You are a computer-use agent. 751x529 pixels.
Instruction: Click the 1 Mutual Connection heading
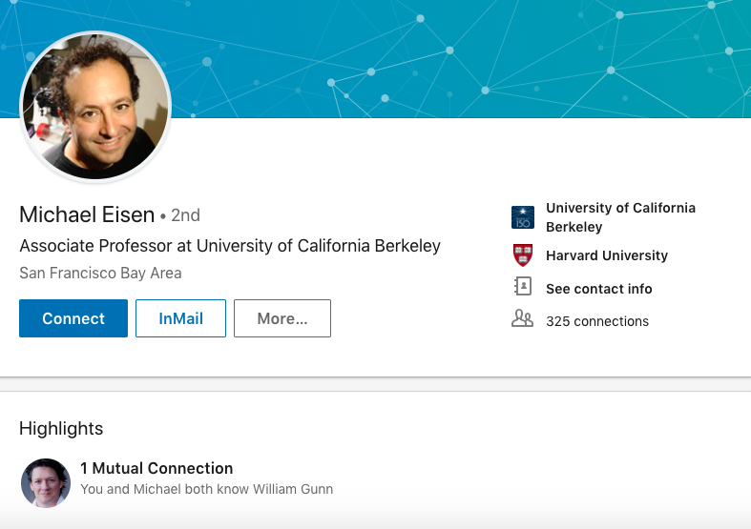click(156, 468)
